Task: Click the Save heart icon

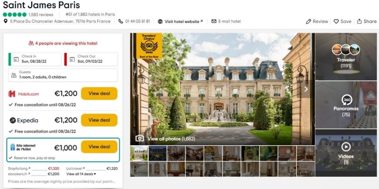Action: pos(336,22)
